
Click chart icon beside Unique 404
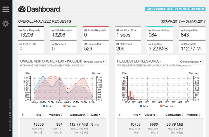[x=85, y=44]
